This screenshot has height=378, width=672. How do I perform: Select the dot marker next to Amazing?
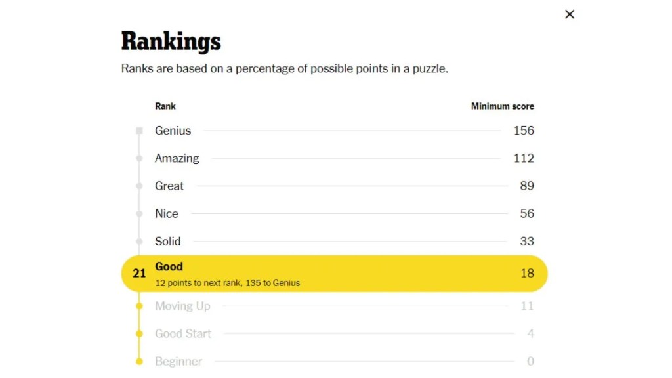point(139,157)
